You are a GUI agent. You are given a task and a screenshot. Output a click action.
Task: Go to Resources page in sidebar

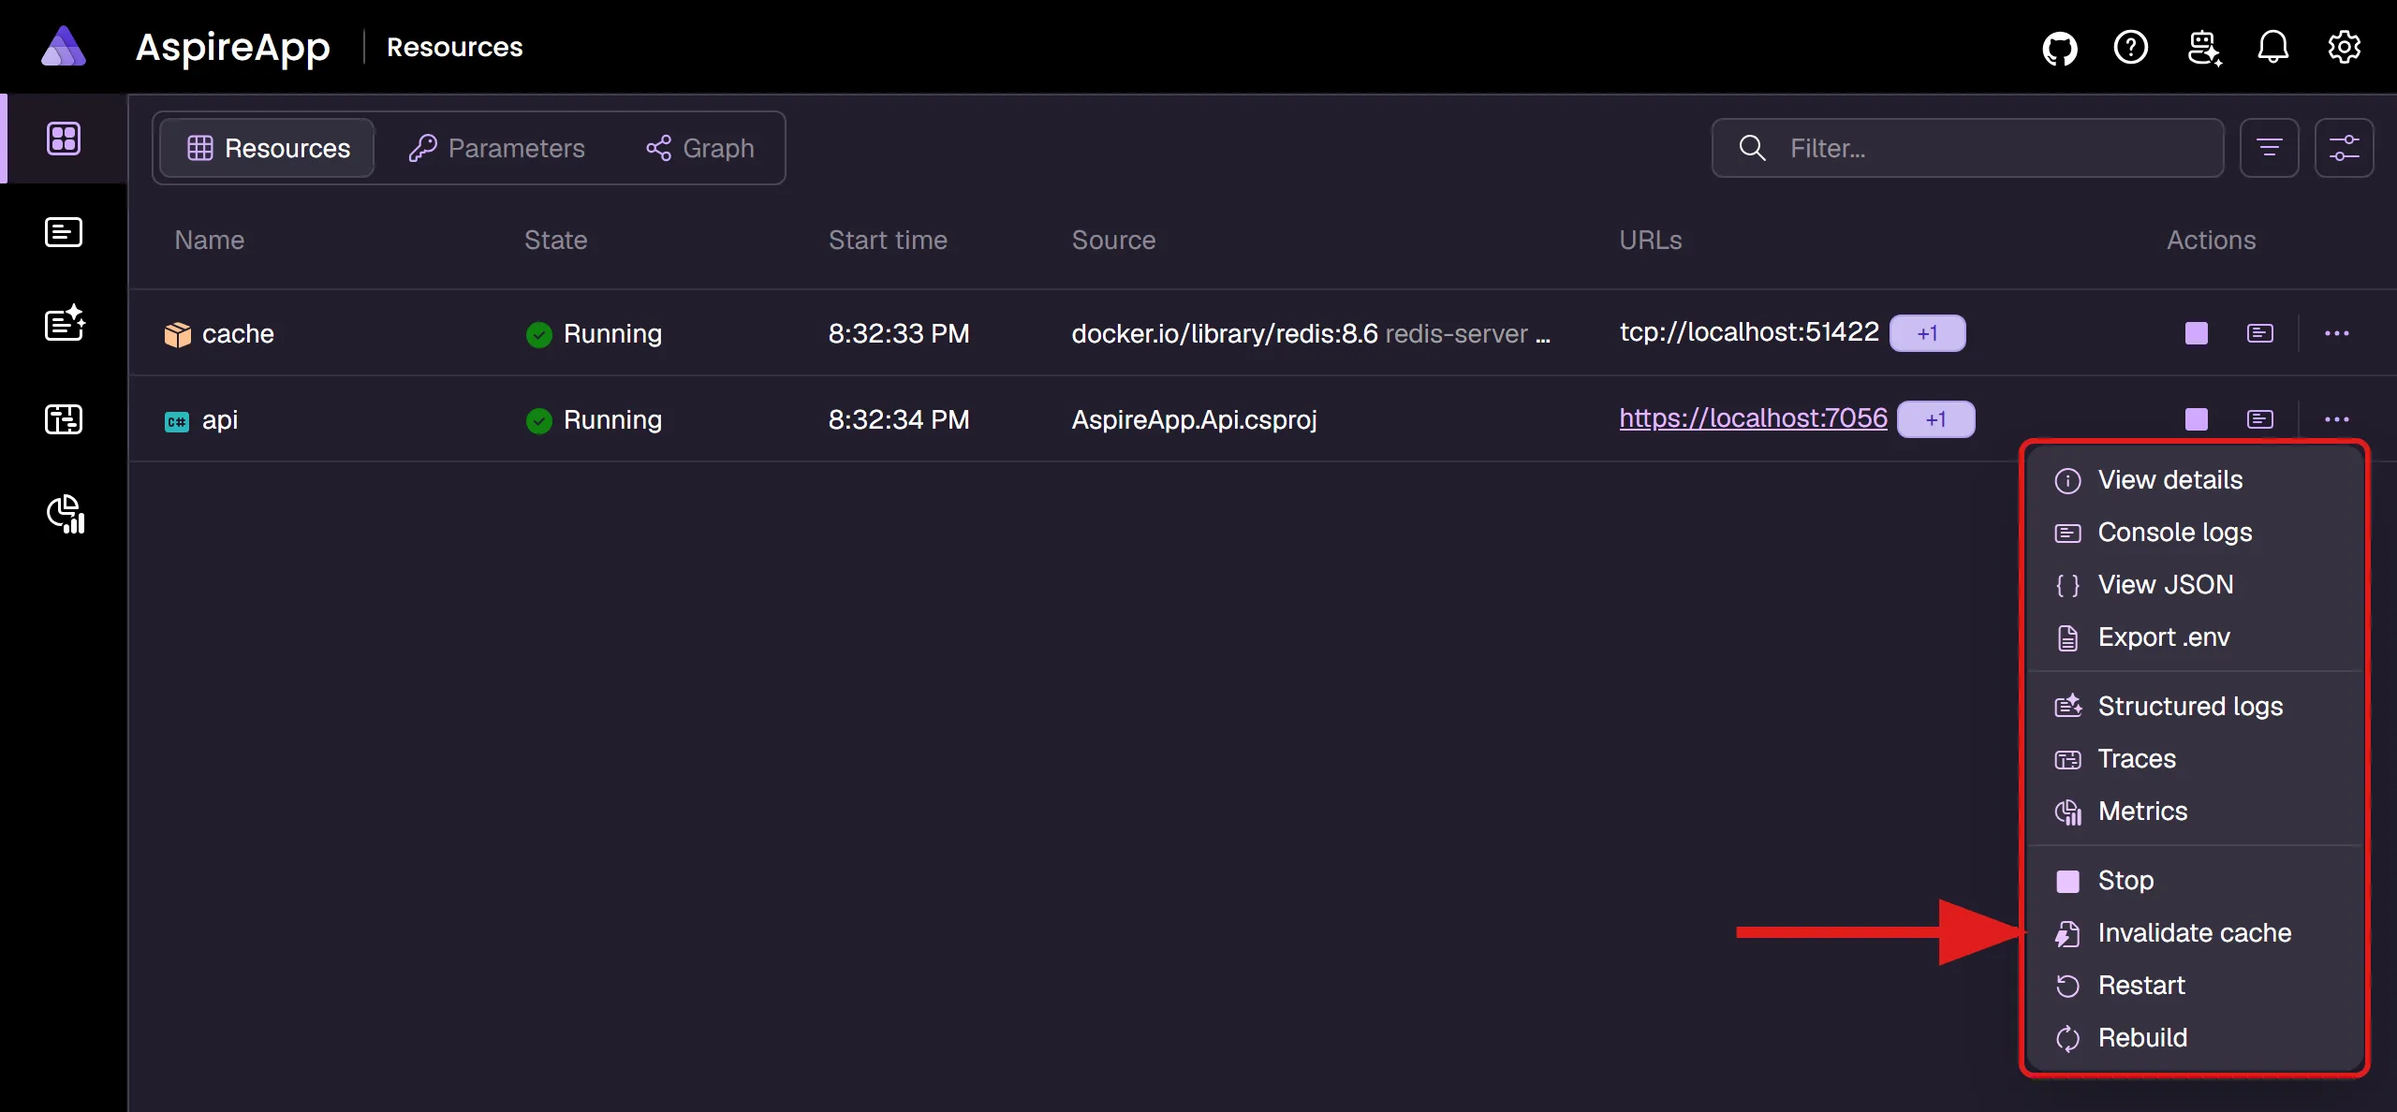click(64, 139)
